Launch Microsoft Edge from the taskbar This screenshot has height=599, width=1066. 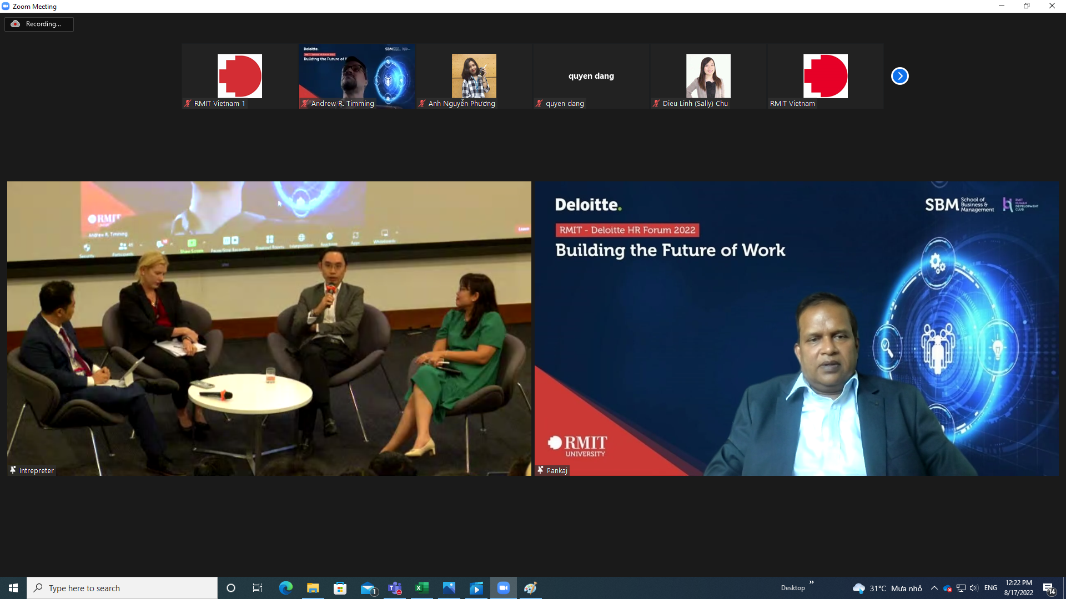[x=286, y=588]
